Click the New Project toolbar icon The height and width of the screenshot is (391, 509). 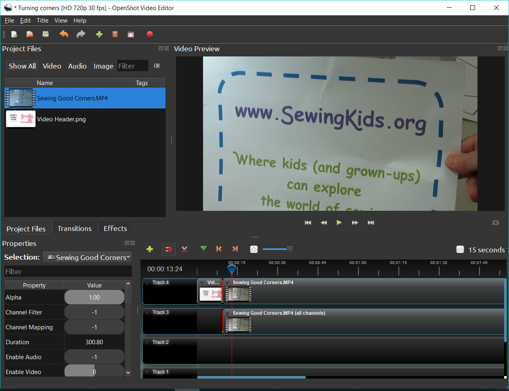pyautogui.click(x=14, y=34)
